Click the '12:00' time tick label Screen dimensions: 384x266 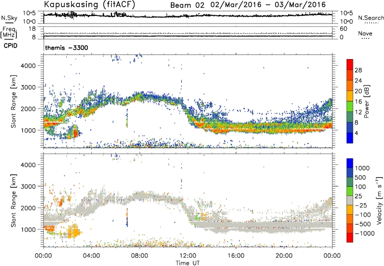(x=188, y=256)
